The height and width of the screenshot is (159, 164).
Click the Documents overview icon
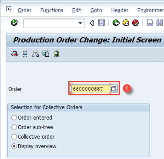tap(46, 54)
